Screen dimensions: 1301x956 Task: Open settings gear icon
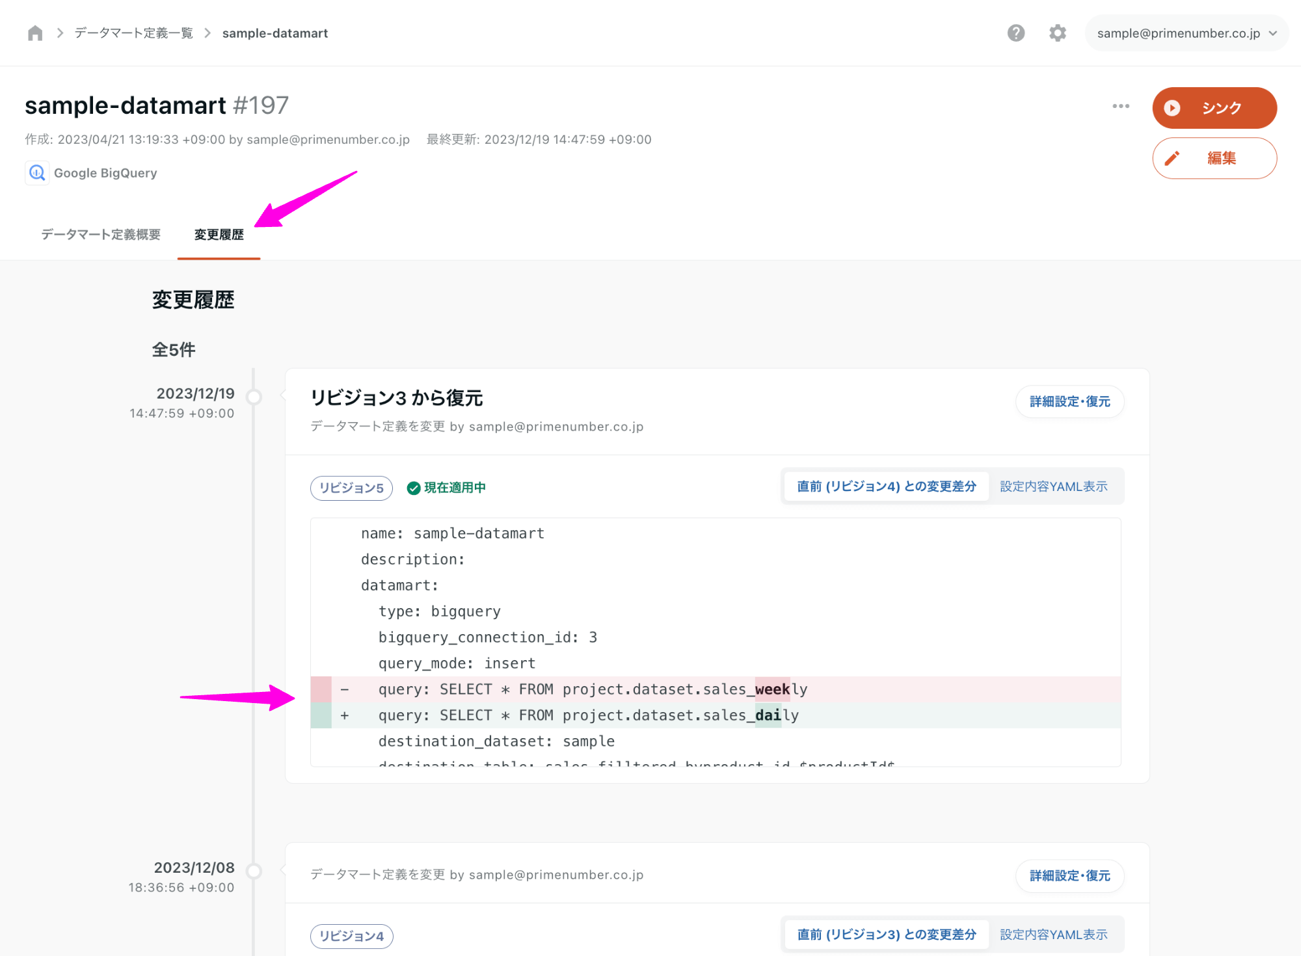pos(1058,33)
